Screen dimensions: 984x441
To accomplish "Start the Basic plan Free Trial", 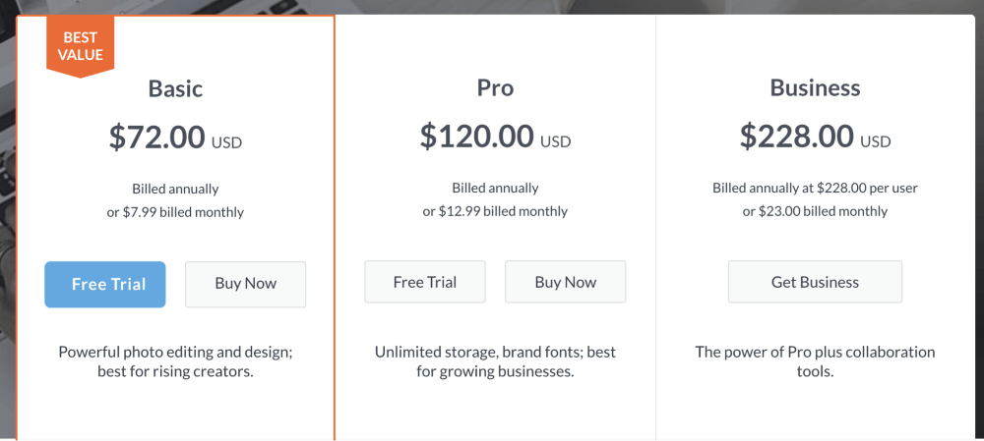I will pos(105,285).
